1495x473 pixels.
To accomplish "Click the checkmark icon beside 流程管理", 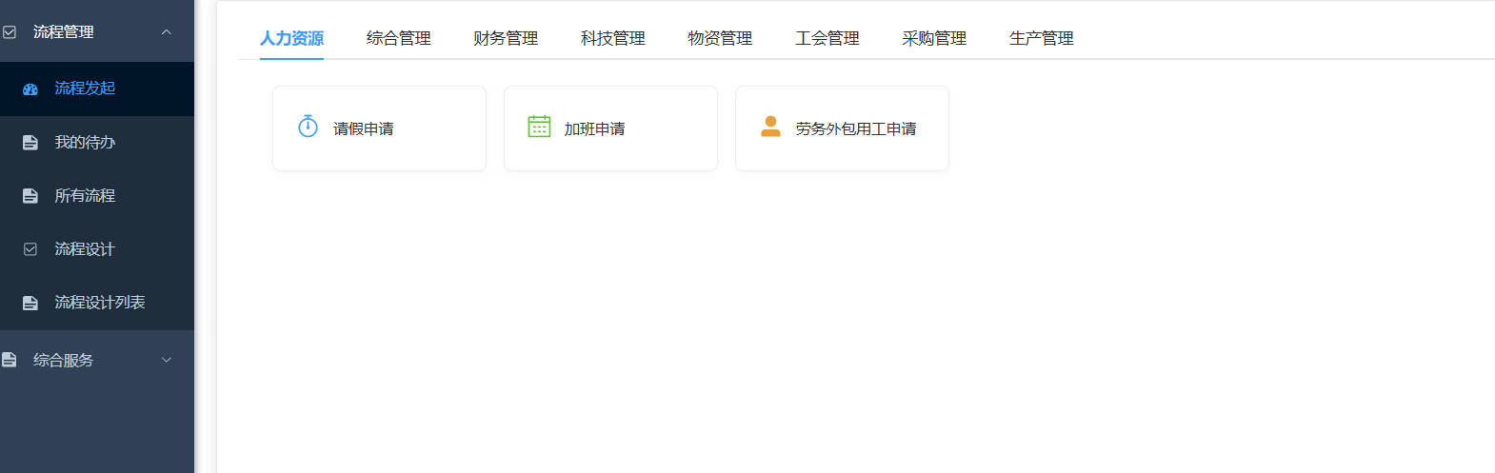I will tap(10, 32).
